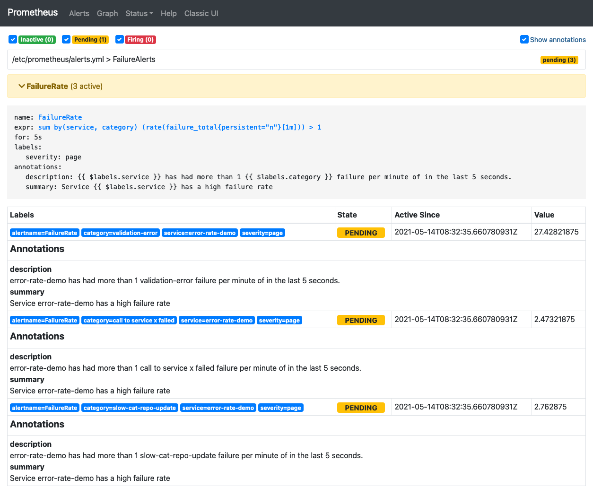Screen dimensions: 593x496
Task: Open the Alerts page in navbar
Action: [x=79, y=13]
